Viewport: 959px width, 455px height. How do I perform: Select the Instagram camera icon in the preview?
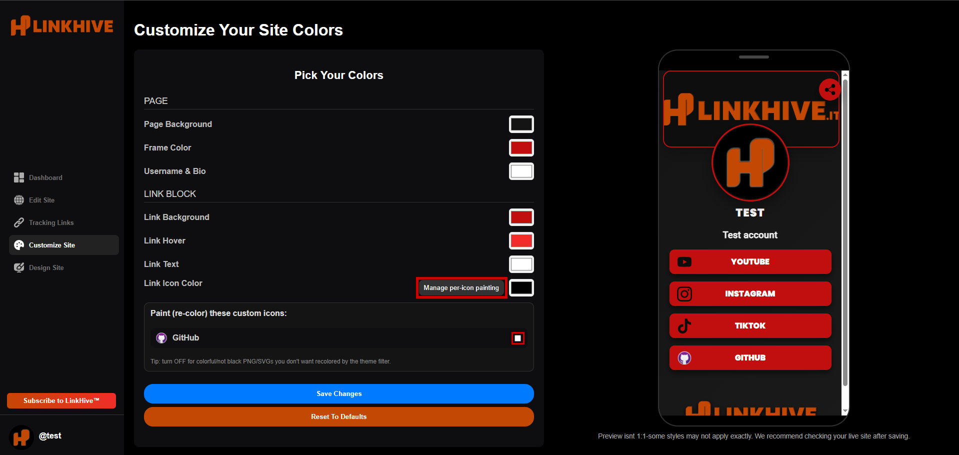684,293
